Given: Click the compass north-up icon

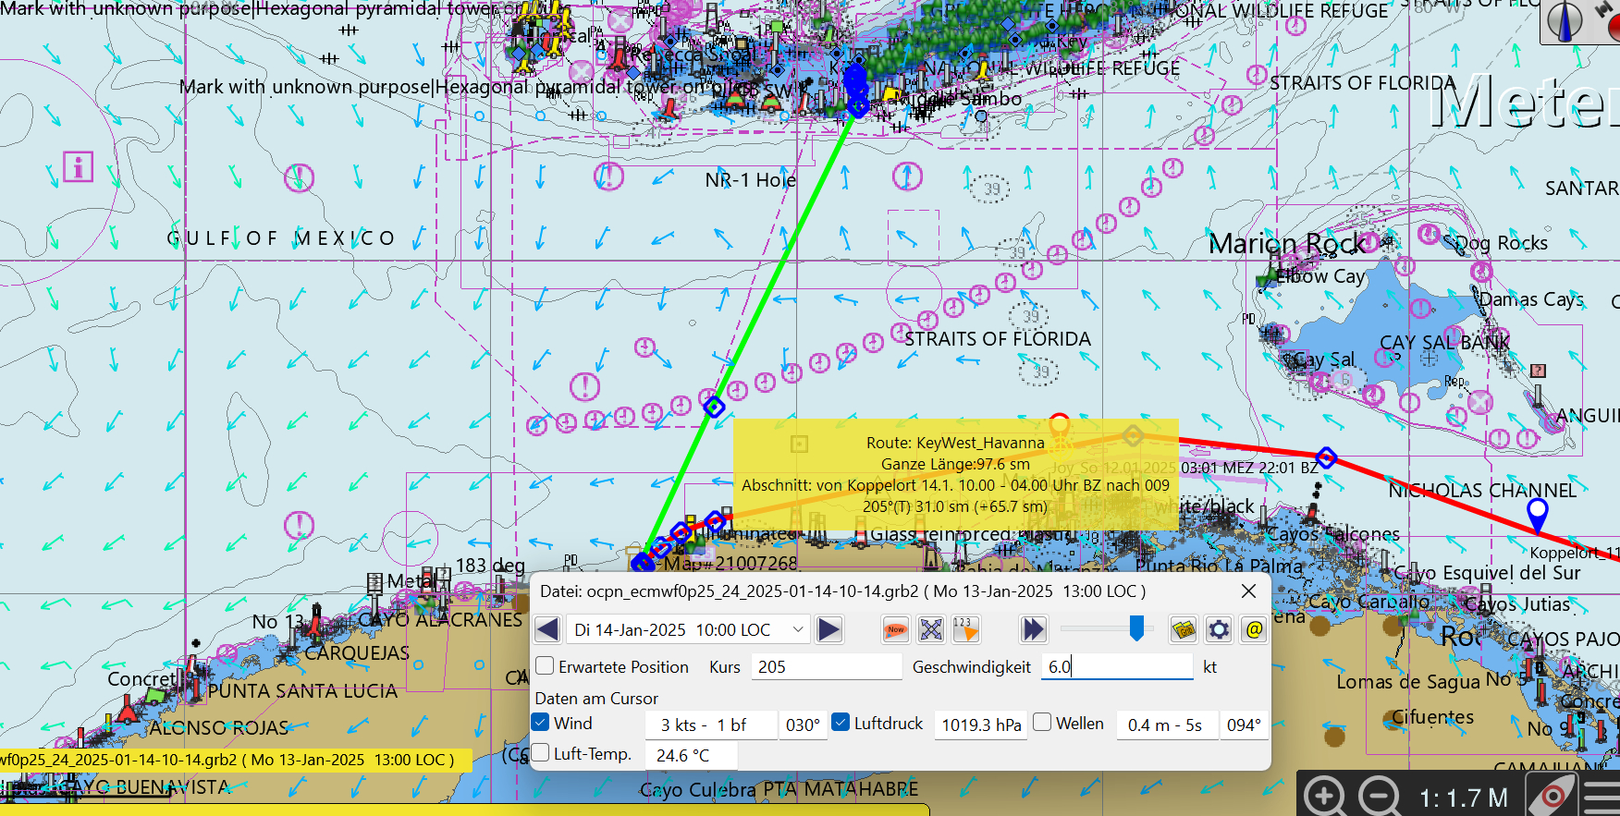Looking at the screenshot, I should [x=1565, y=21].
